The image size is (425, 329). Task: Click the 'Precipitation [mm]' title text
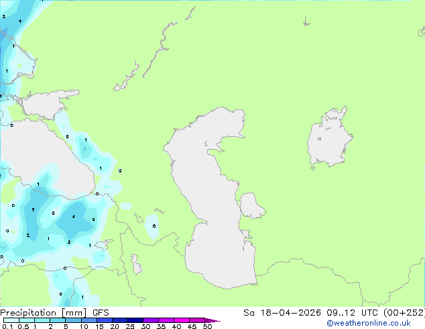pos(44,313)
